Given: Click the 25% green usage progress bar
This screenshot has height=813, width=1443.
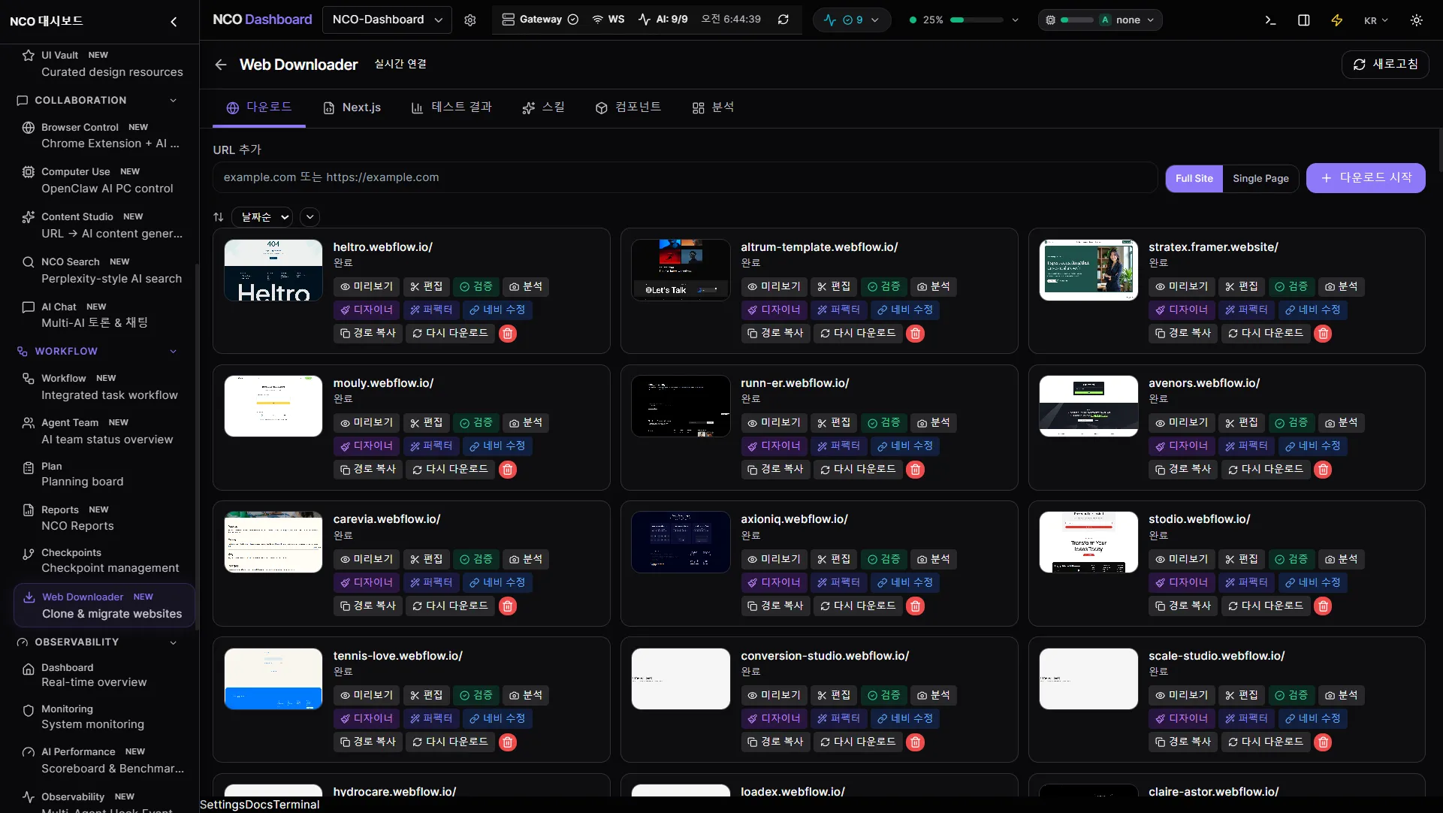Looking at the screenshot, I should (x=977, y=20).
